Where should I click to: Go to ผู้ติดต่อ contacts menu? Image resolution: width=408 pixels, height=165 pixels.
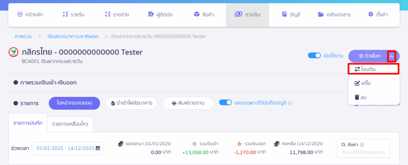160,15
